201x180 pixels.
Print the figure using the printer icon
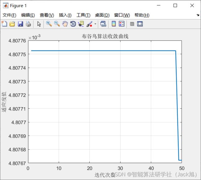tap(28, 24)
